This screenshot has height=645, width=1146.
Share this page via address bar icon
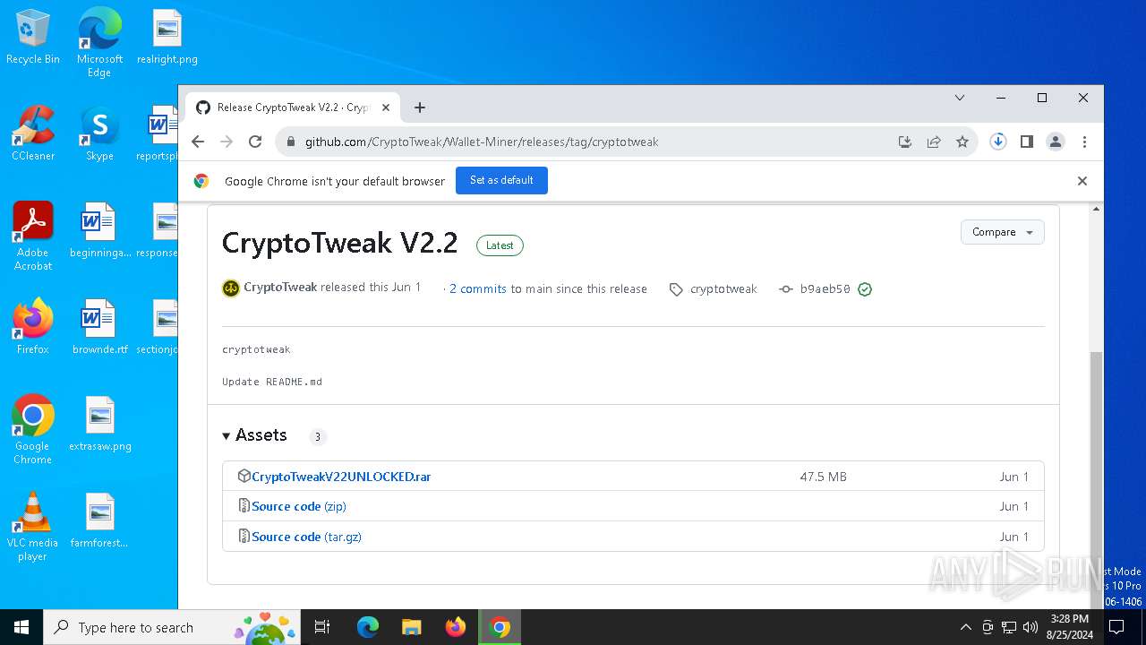tap(934, 142)
